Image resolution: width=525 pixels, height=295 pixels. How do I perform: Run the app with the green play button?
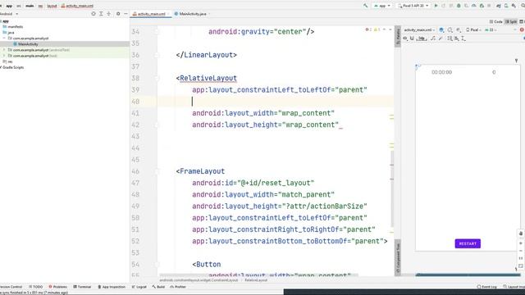click(x=436, y=6)
